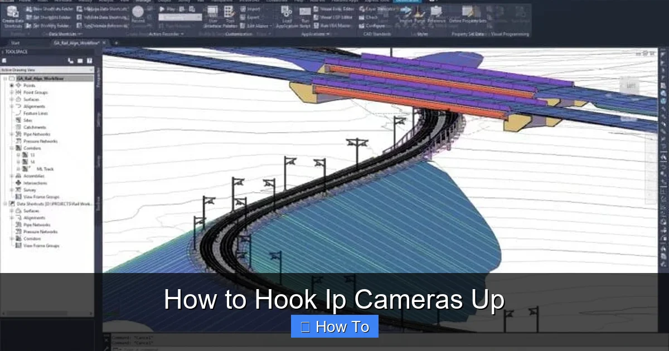Screen dimensions: 669x351
Task: Select the drawing's View Frame Groups item
Action: pyautogui.click(x=41, y=197)
